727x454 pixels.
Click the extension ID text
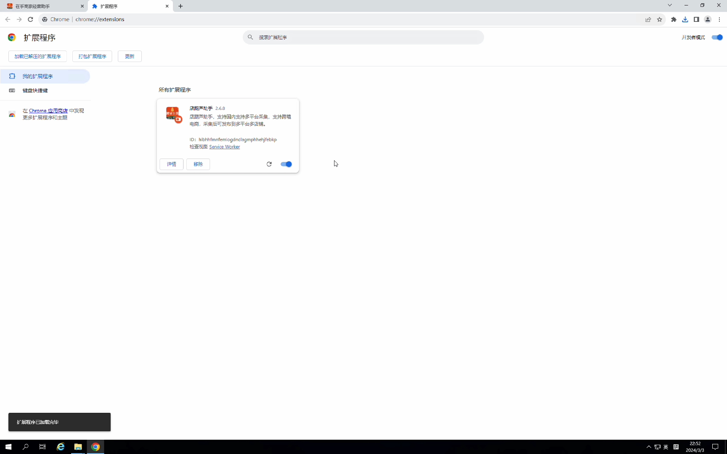[x=238, y=140]
